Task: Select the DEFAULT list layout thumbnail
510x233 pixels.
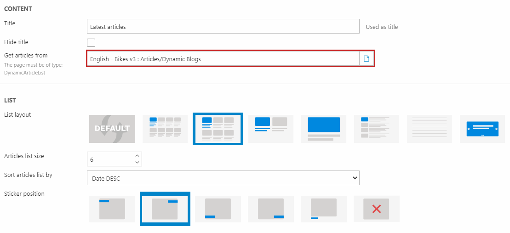Action: pos(112,129)
